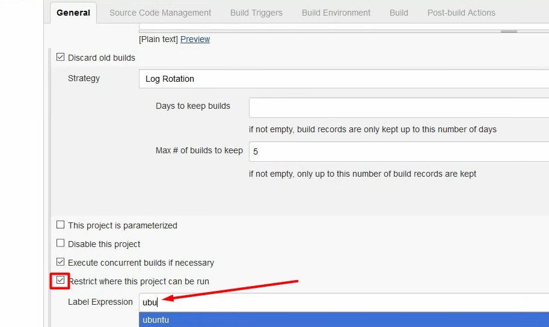The image size is (549, 327).
Task: Enable This project is parameterized
Action: [x=60, y=225]
